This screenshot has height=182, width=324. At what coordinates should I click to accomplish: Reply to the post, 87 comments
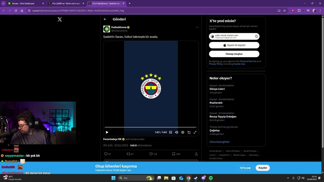pos(108,154)
